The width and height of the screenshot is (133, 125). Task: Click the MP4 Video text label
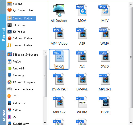(59, 44)
